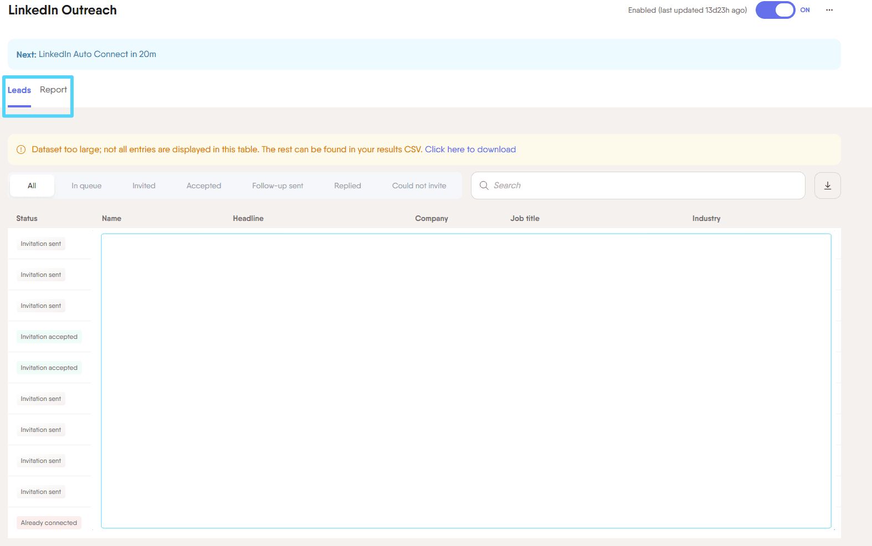This screenshot has width=872, height=546.
Task: Open the three-dot more options menu
Action: point(829,10)
